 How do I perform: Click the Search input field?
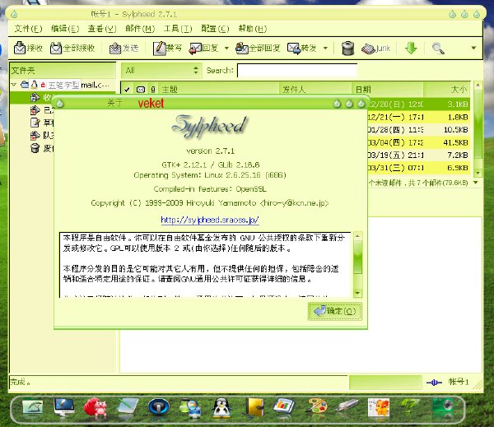click(297, 71)
